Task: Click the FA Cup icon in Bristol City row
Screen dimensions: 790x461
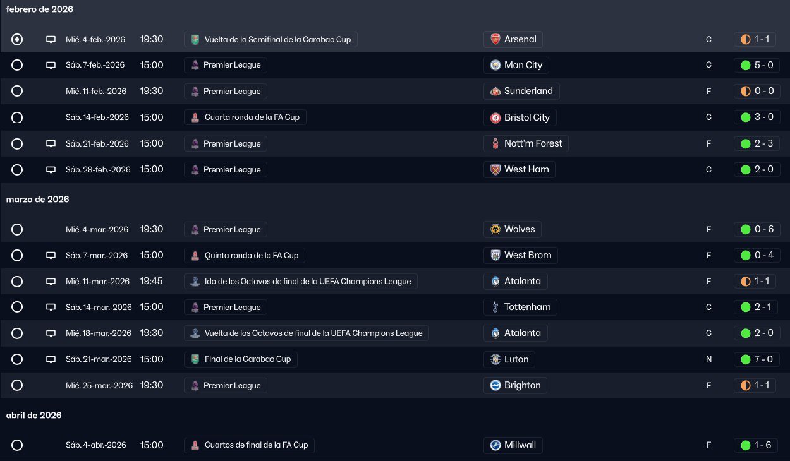Action: 195,117
